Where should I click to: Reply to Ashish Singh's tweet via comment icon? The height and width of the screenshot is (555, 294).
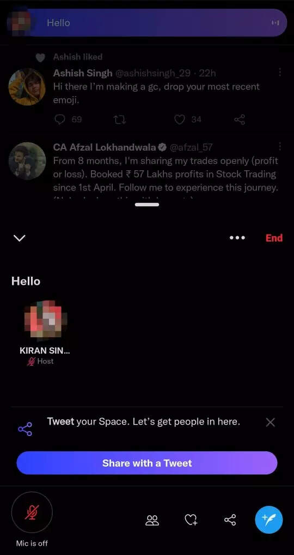60,120
